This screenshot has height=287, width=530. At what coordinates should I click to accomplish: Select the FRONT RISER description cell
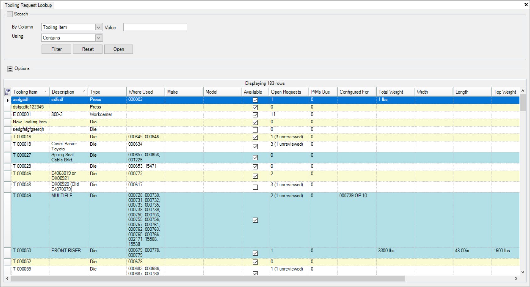point(69,253)
